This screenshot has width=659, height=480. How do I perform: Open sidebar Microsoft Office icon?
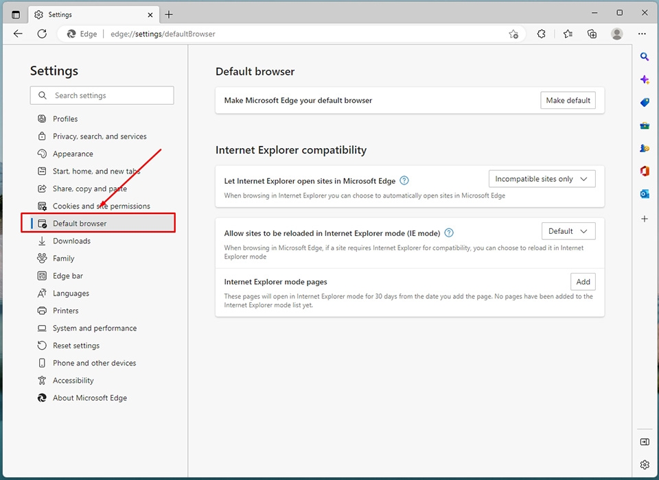(645, 171)
